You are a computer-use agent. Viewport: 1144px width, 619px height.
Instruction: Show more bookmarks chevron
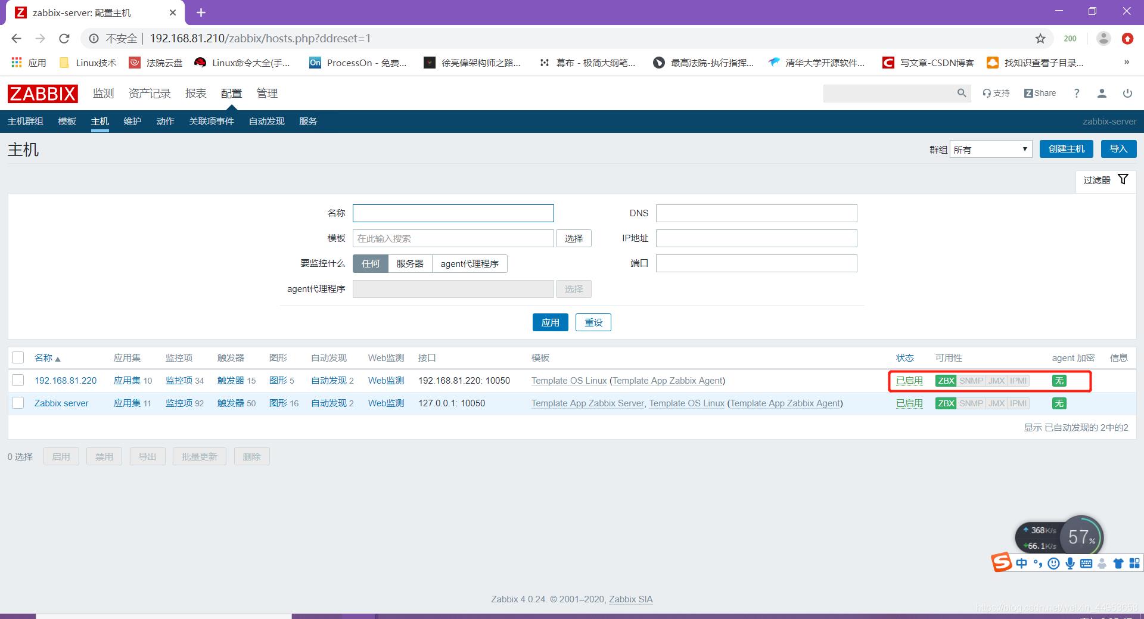pyautogui.click(x=1126, y=62)
